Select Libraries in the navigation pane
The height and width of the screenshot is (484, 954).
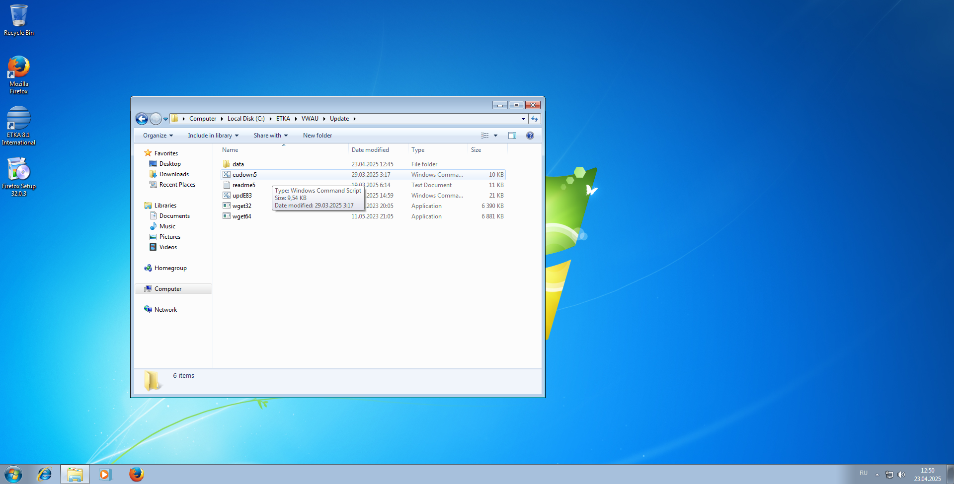pyautogui.click(x=165, y=206)
